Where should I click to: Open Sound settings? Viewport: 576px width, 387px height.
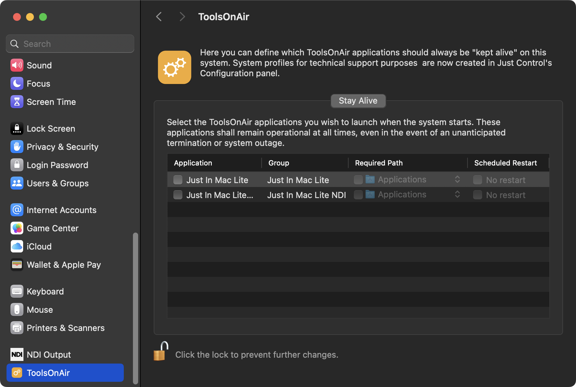(x=65, y=65)
